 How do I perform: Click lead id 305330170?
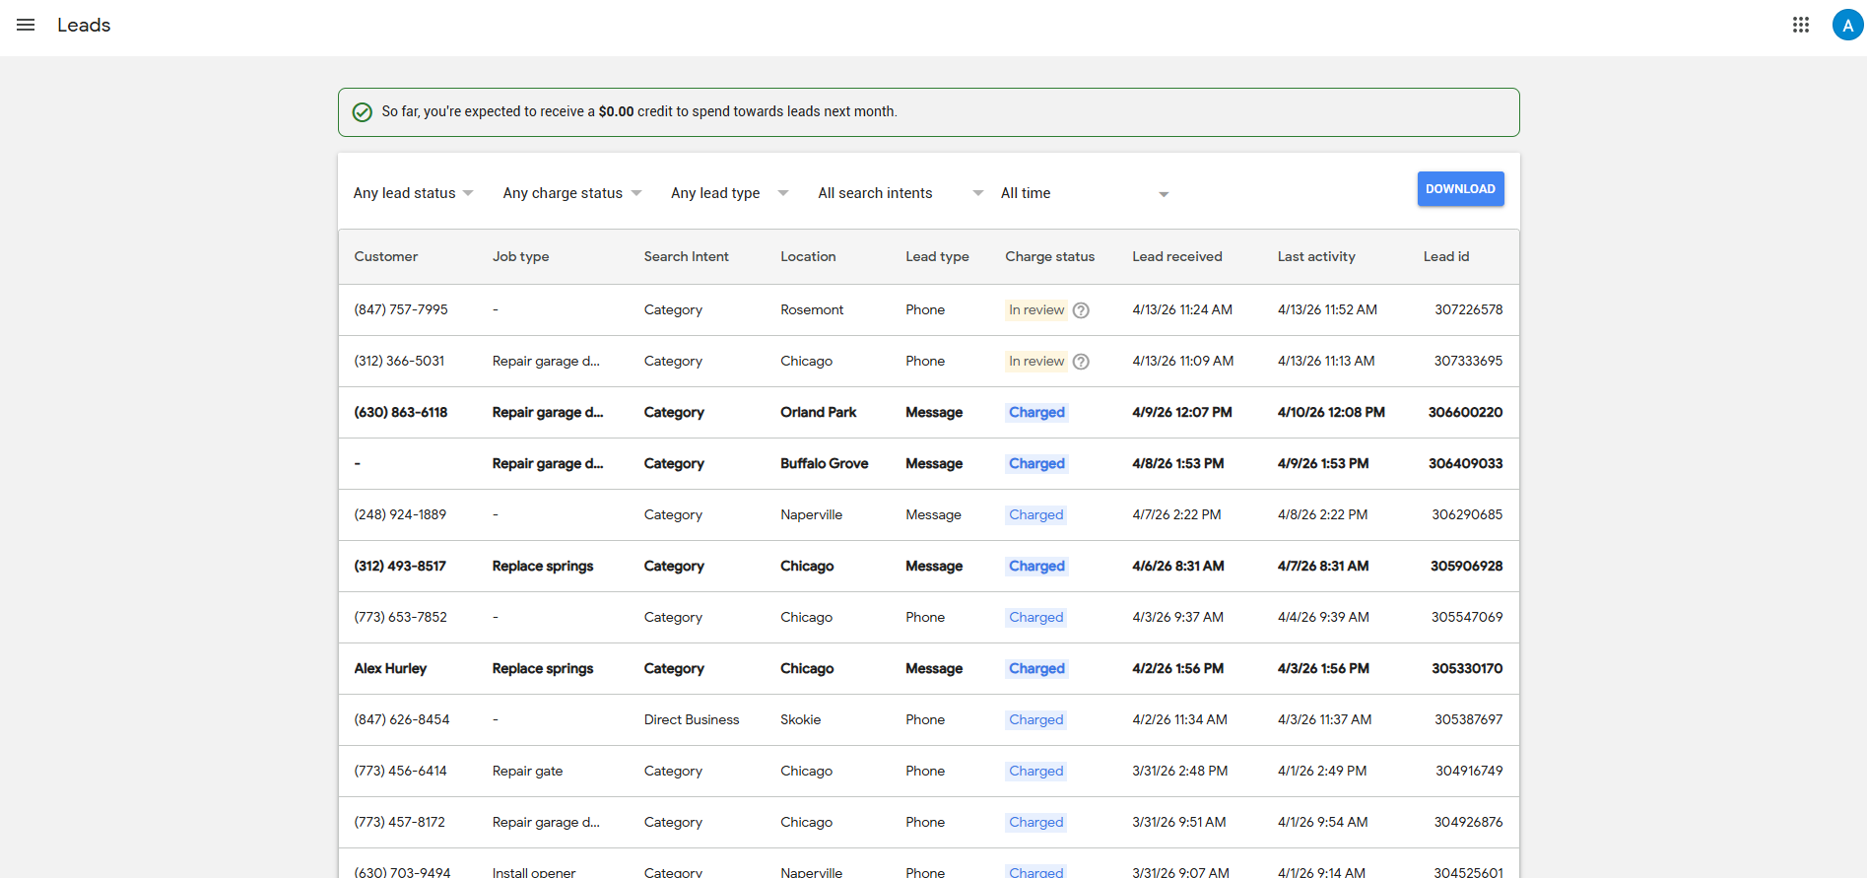[x=1467, y=668]
